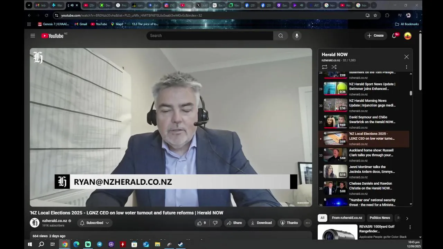Bookmark this page with star icon
Viewport: 443px width, 249px height.
pyautogui.click(x=375, y=15)
